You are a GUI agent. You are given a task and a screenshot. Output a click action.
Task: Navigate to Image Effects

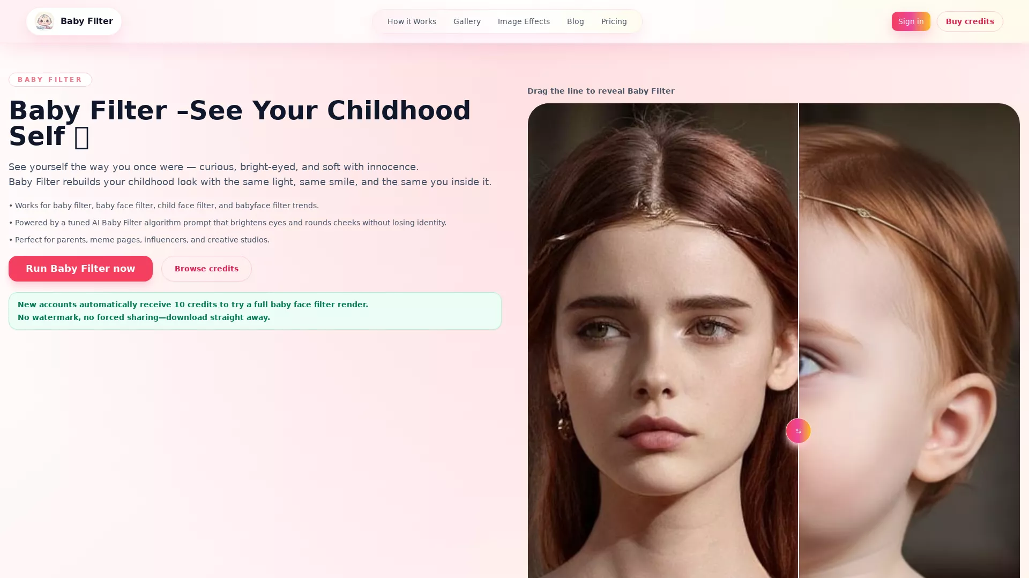click(524, 21)
